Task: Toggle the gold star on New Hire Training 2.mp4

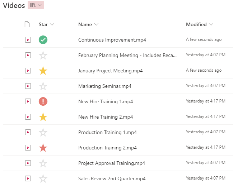Action: [43, 117]
